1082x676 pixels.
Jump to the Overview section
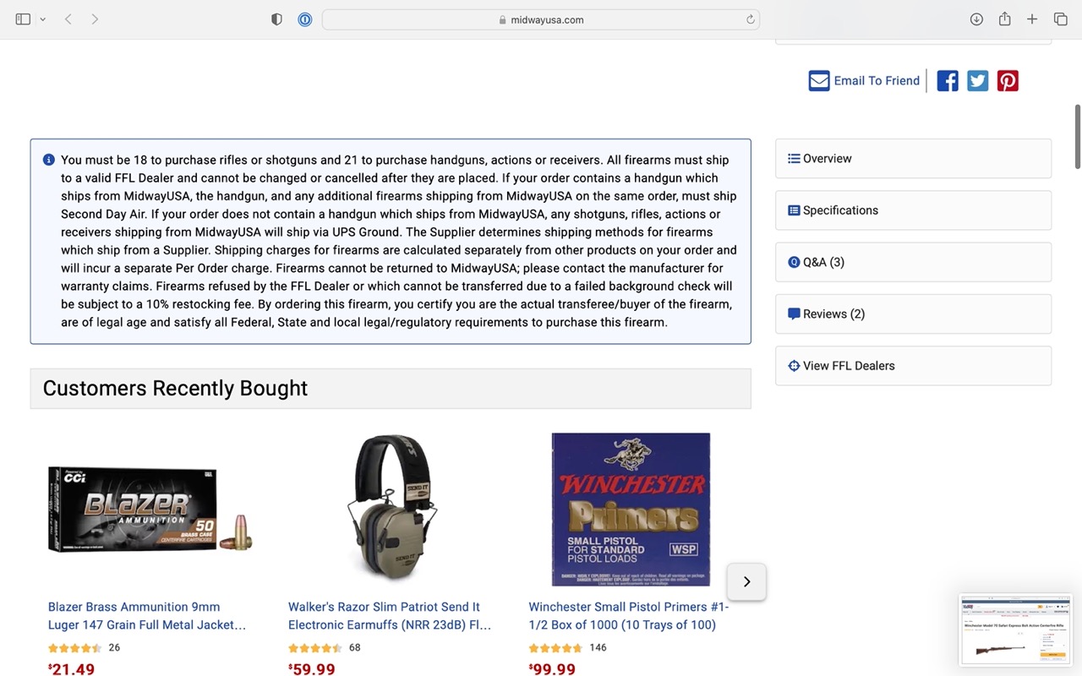click(x=913, y=159)
